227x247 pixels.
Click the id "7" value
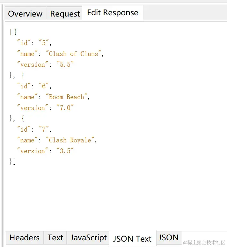(x=44, y=129)
